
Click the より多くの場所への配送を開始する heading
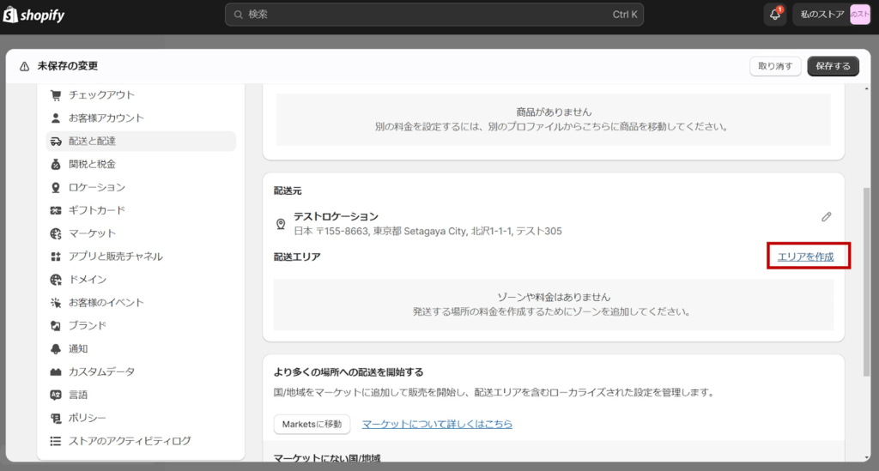(349, 371)
